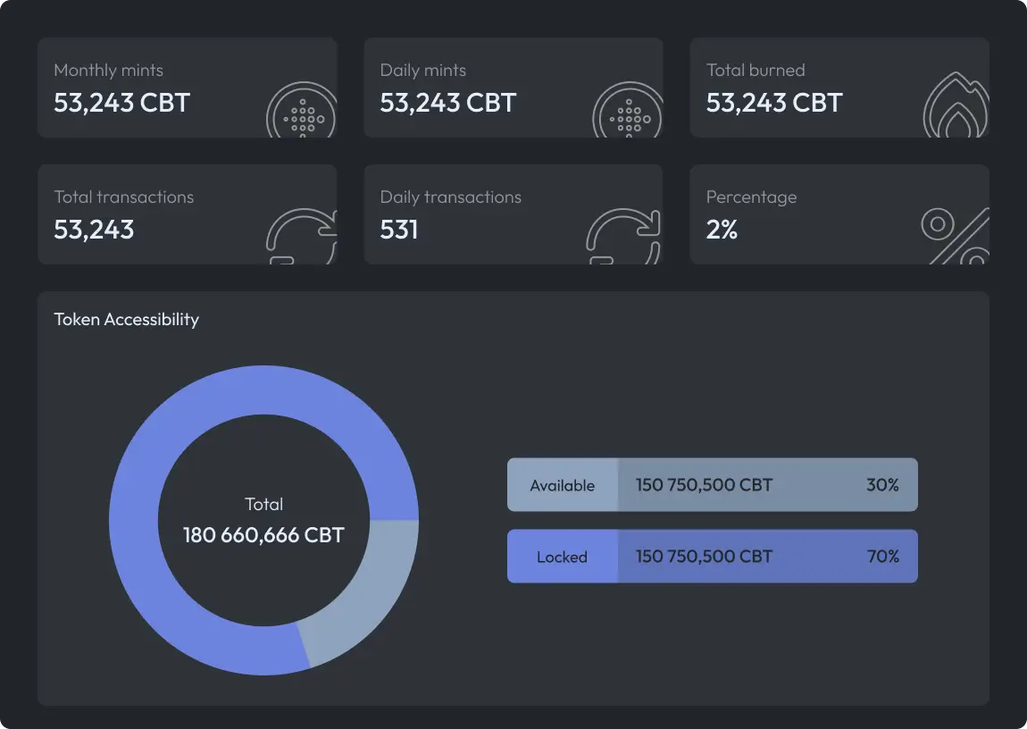This screenshot has width=1027, height=729.
Task: Click the Total label inside the donut chart
Action: click(264, 504)
